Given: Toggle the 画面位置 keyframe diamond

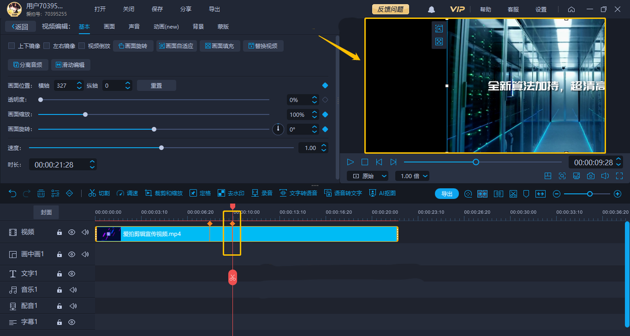Looking at the screenshot, I should 325,86.
